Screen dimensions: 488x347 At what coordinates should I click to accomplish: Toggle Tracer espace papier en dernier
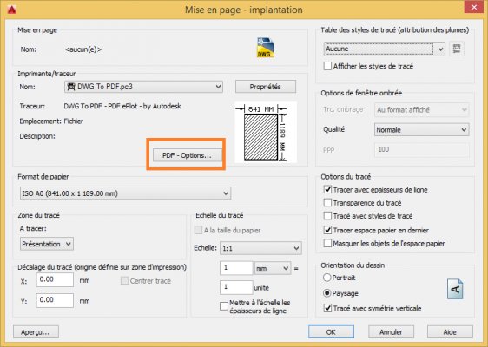click(327, 230)
